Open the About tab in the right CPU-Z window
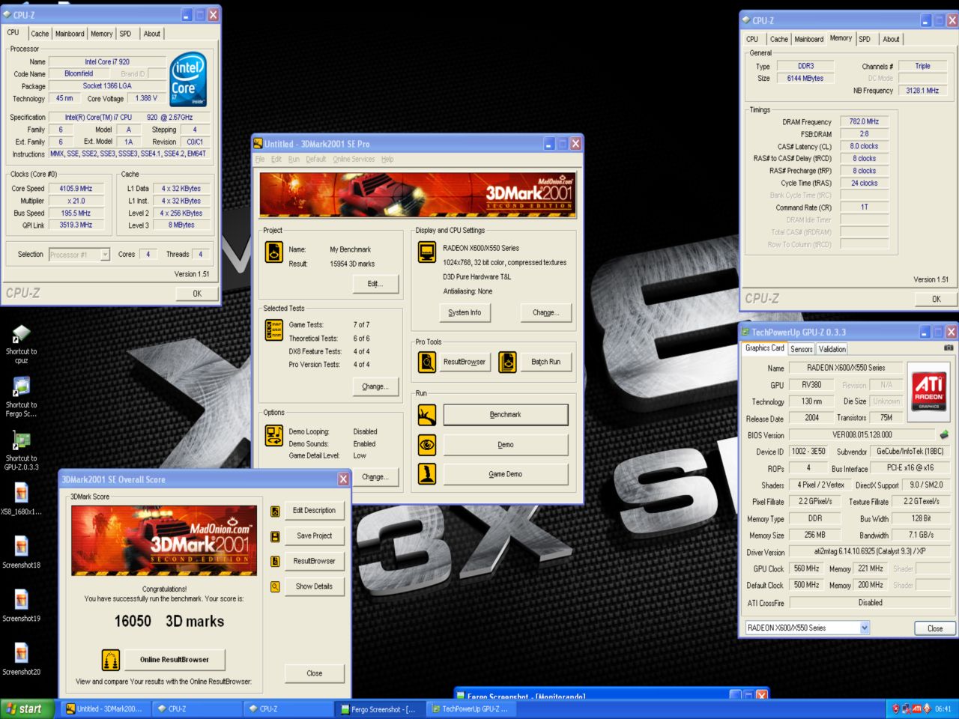 891,39
